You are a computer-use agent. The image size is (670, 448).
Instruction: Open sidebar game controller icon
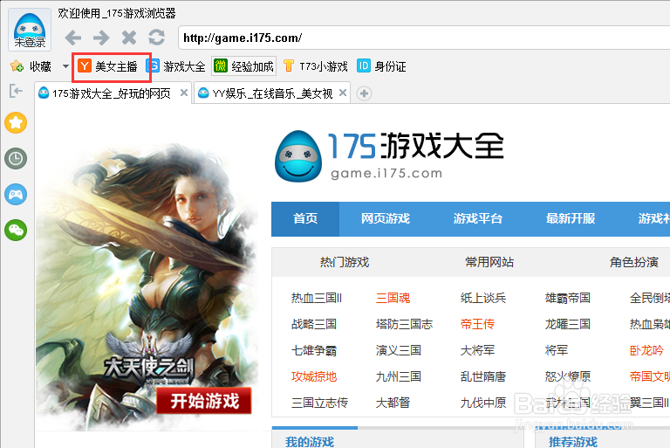coord(16,195)
